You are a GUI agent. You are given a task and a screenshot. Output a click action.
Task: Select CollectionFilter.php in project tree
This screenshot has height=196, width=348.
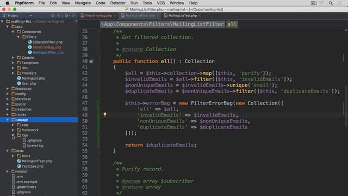coord(47,42)
